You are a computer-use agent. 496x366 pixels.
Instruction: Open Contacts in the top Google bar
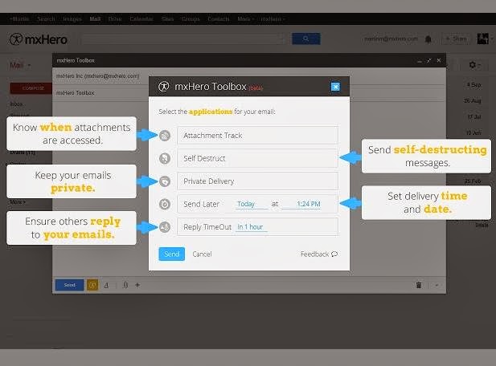point(219,19)
